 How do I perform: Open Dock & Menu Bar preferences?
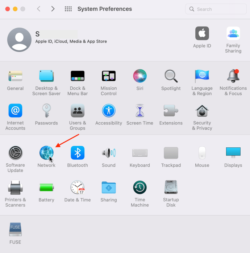(78, 76)
